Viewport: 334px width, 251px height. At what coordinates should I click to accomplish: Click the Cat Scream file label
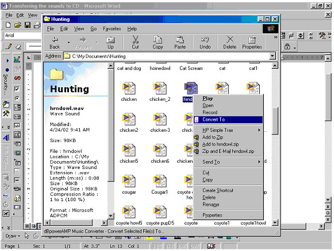click(191, 68)
